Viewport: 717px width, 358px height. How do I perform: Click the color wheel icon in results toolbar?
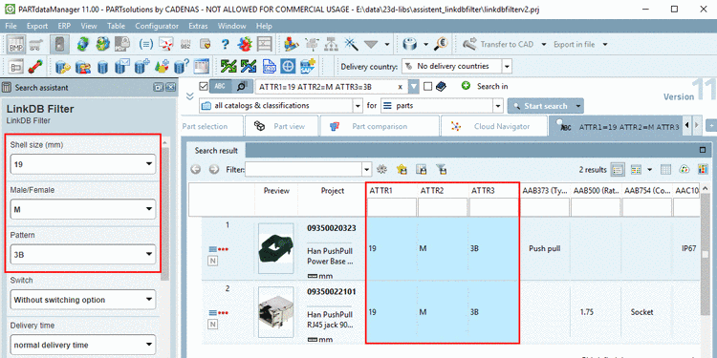point(684,170)
